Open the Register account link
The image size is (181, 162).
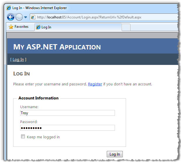95,84
